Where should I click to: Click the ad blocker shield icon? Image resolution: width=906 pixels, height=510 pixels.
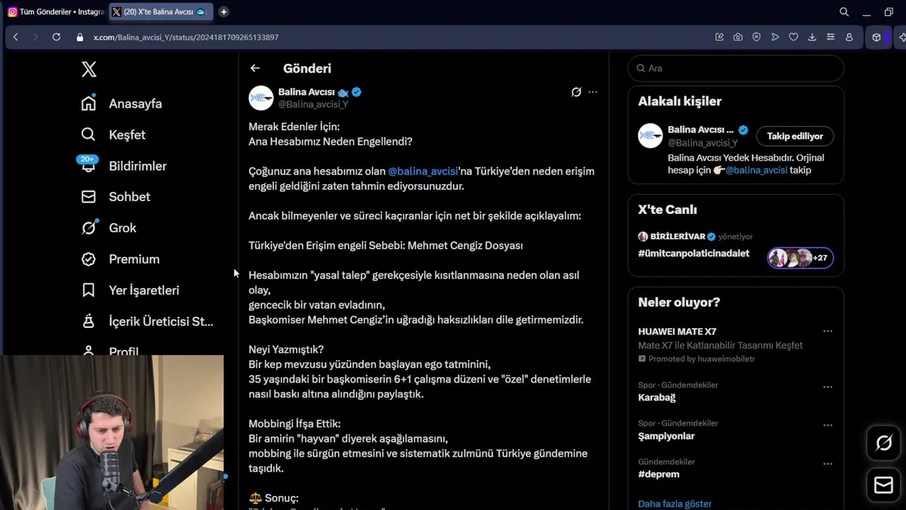click(x=756, y=37)
